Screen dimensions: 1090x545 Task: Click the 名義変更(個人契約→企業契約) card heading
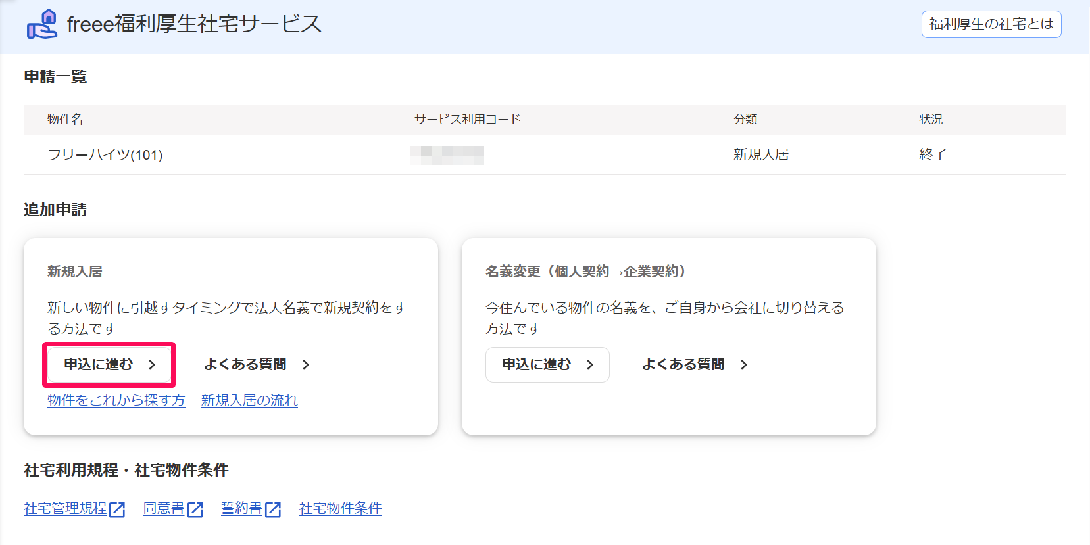[585, 272]
